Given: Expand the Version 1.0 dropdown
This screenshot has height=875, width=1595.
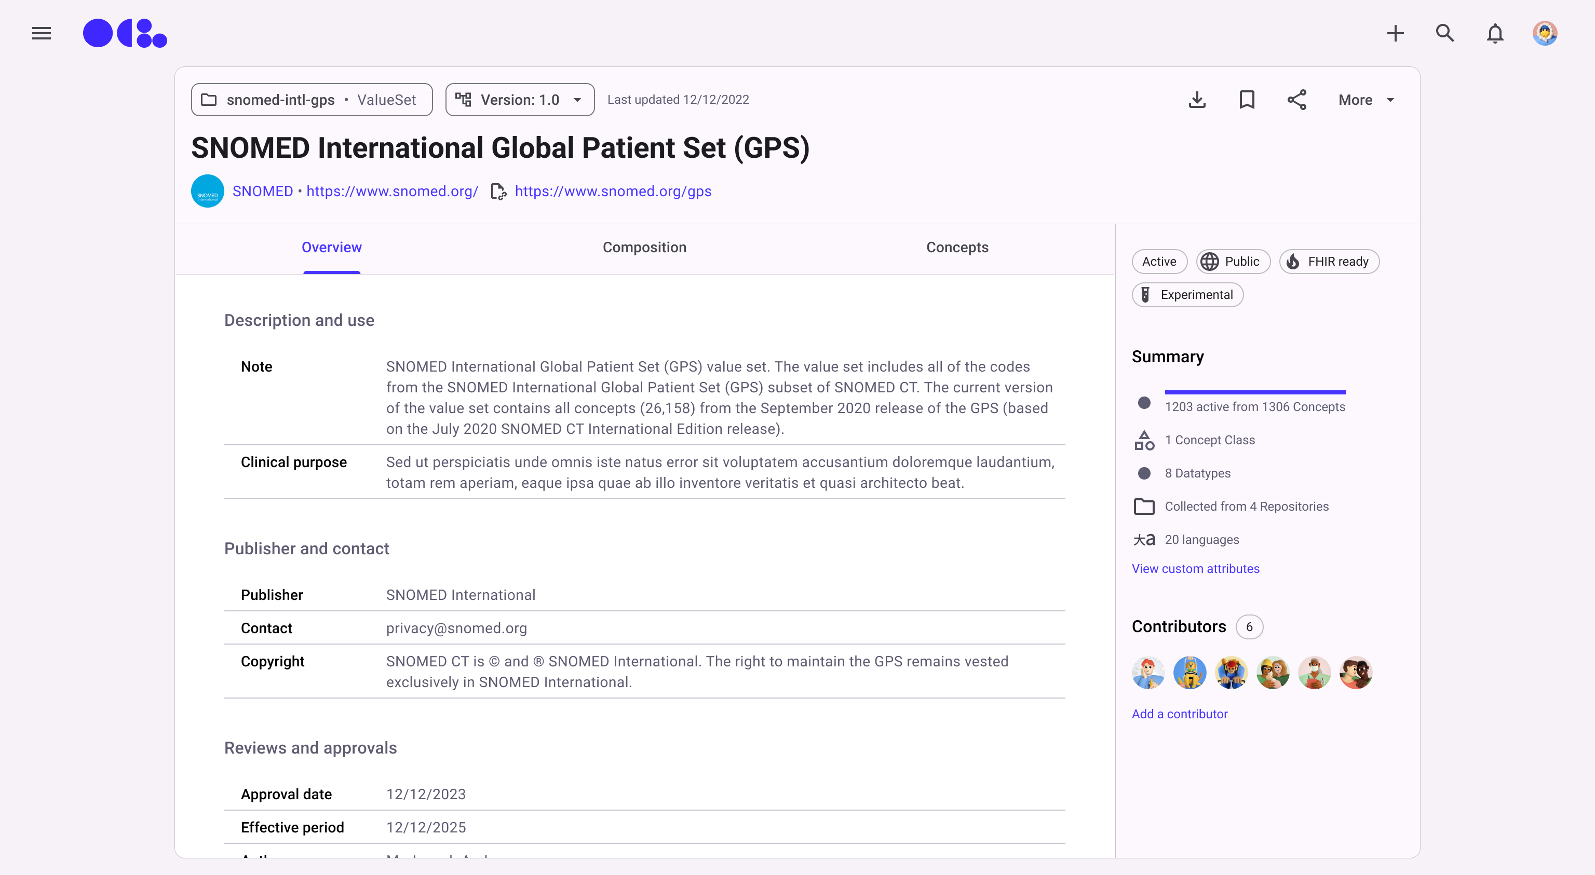Looking at the screenshot, I should tap(520, 100).
